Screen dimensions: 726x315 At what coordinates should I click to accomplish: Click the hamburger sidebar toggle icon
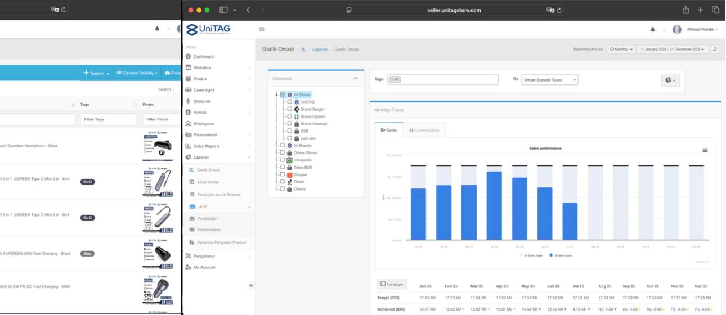pyautogui.click(x=262, y=29)
